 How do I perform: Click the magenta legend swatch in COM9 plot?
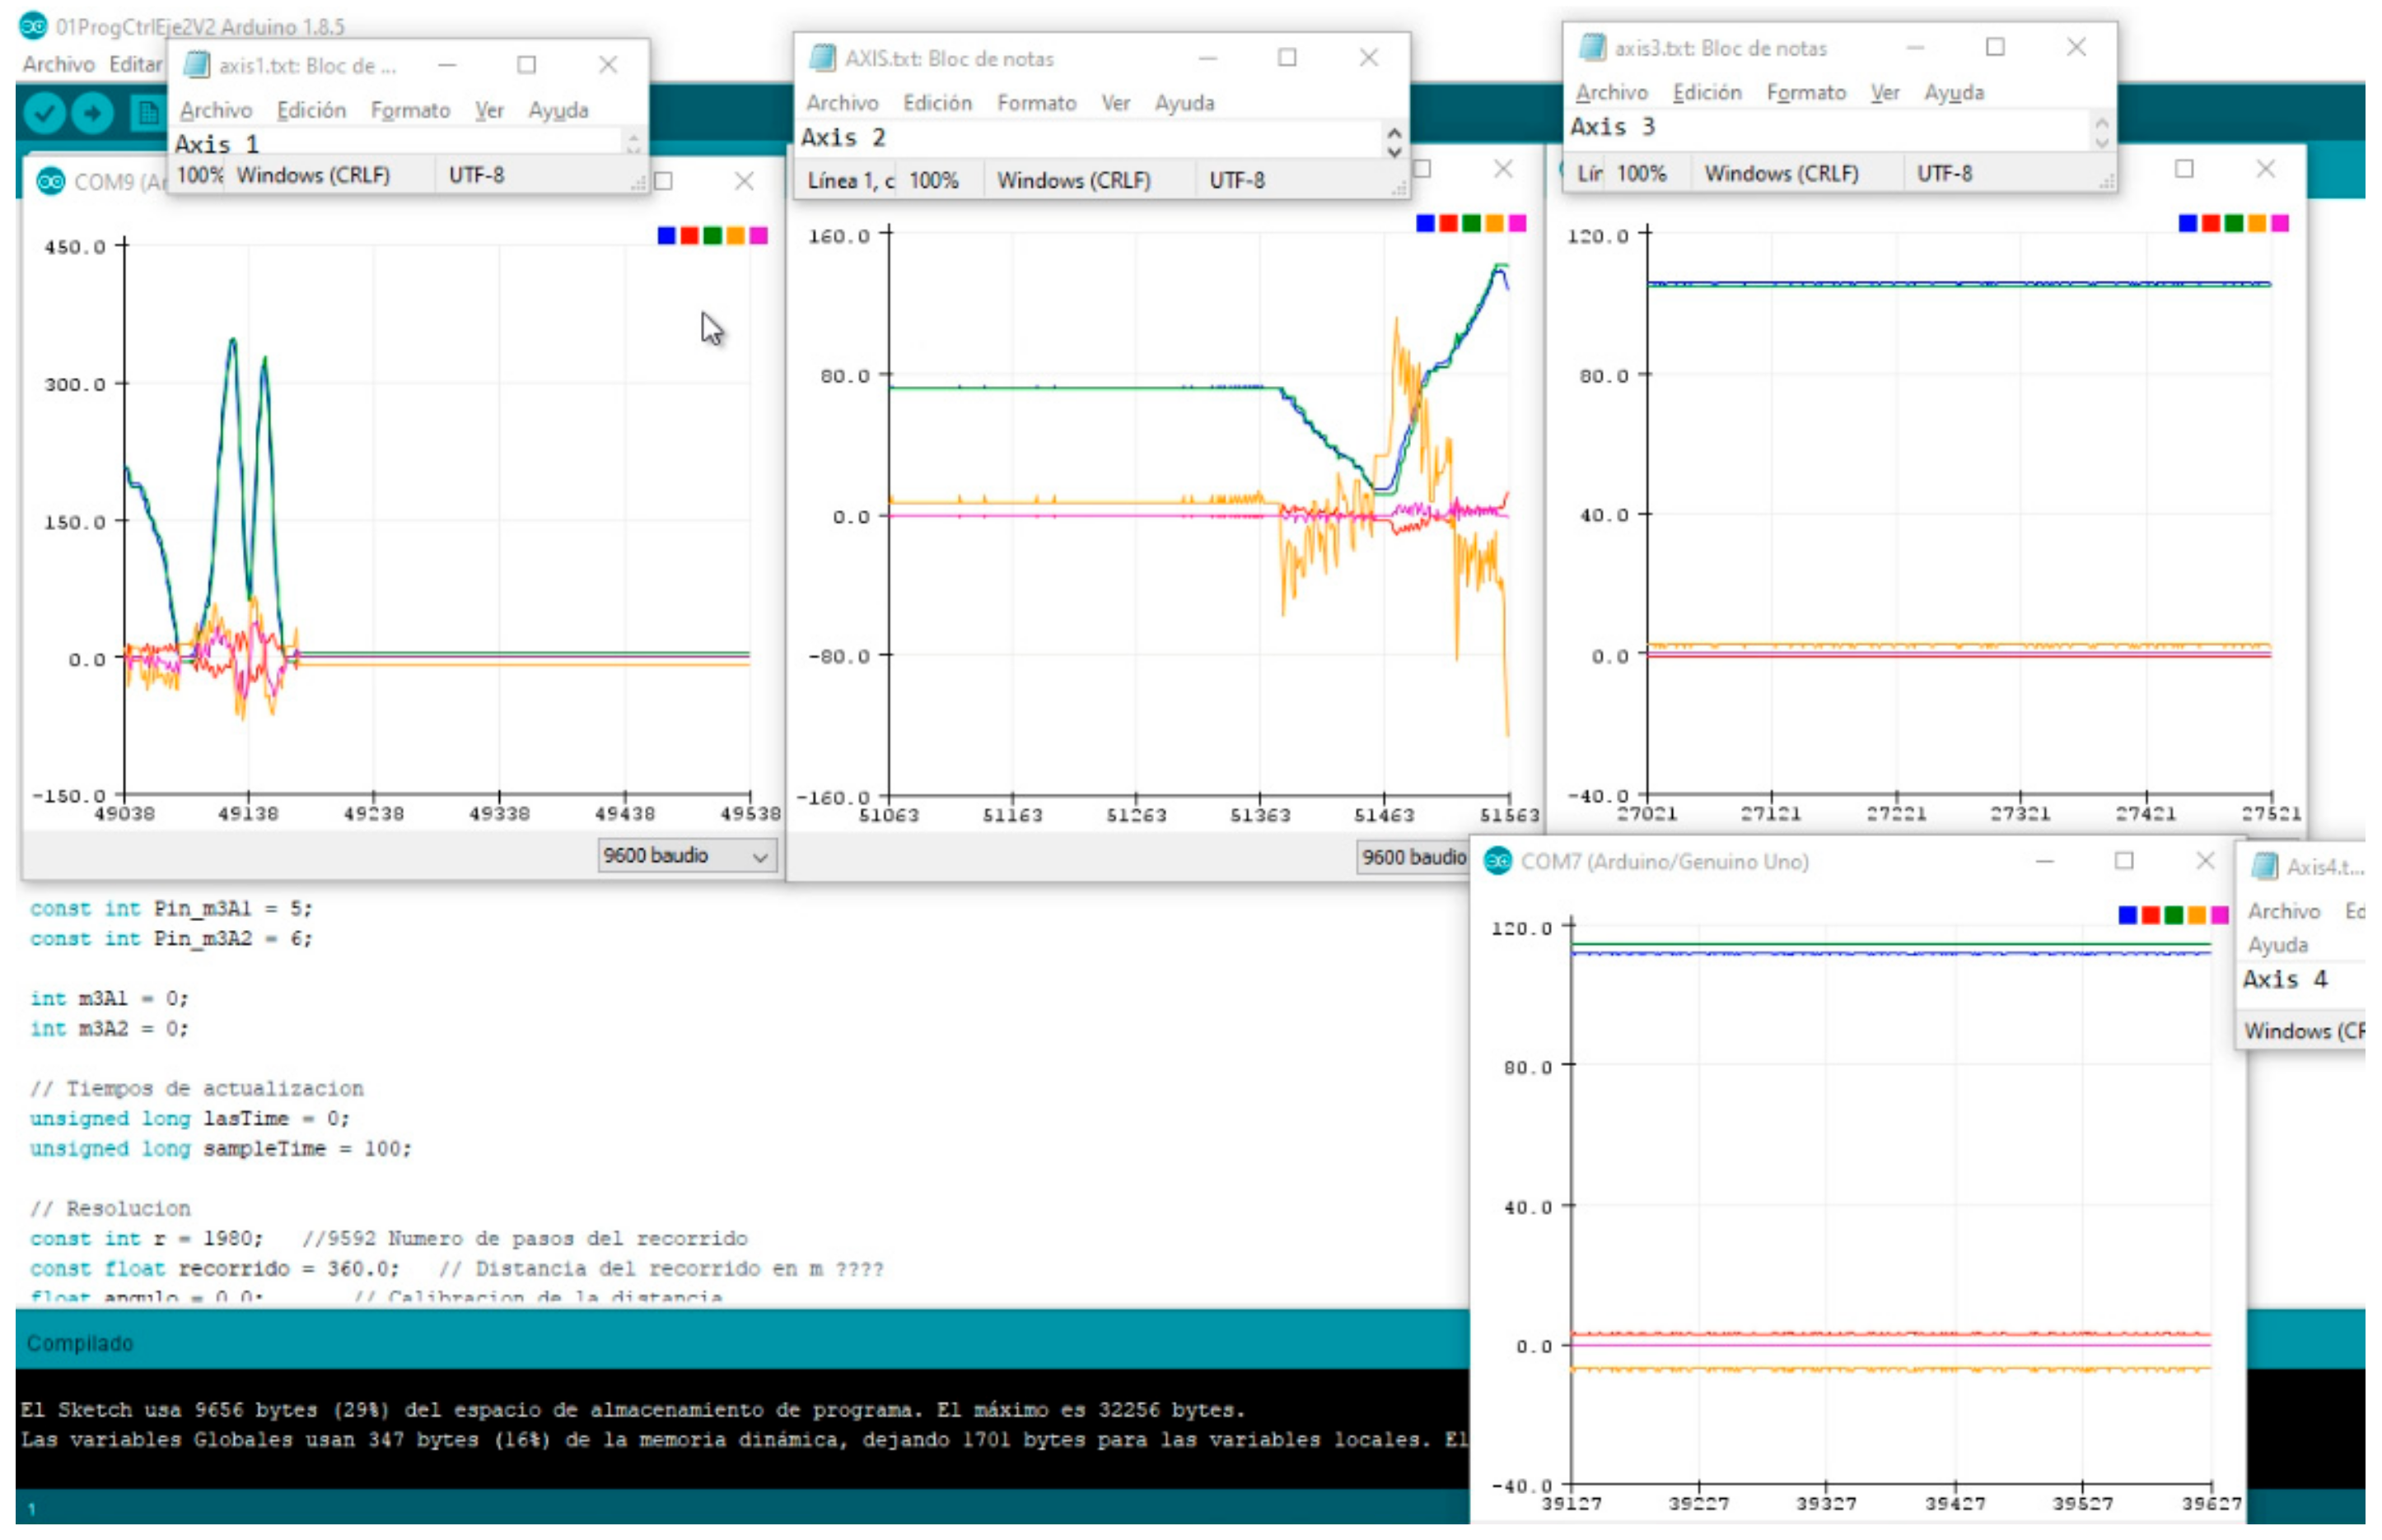759,235
